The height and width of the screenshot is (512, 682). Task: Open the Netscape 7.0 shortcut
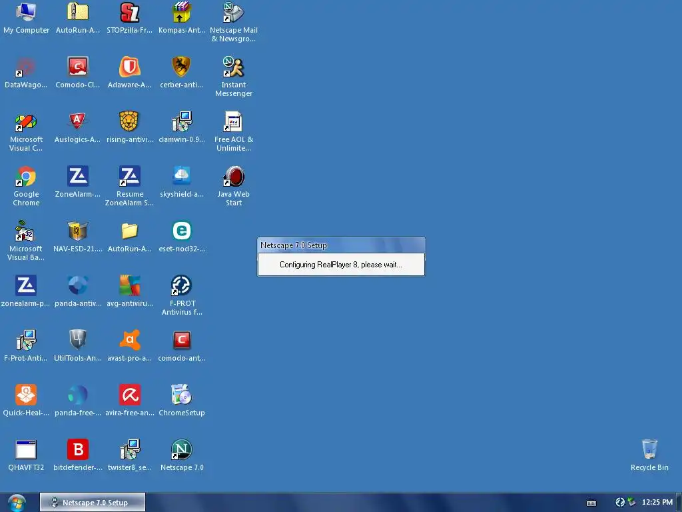[181, 450]
